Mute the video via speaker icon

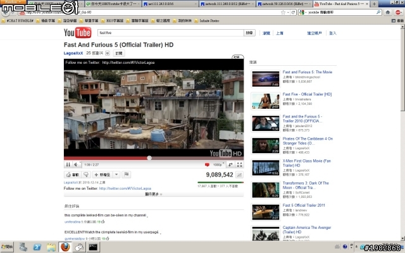tap(76, 164)
